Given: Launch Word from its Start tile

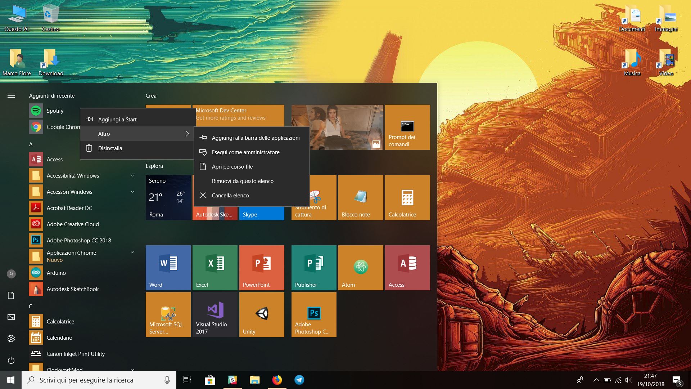Looking at the screenshot, I should coord(168,267).
